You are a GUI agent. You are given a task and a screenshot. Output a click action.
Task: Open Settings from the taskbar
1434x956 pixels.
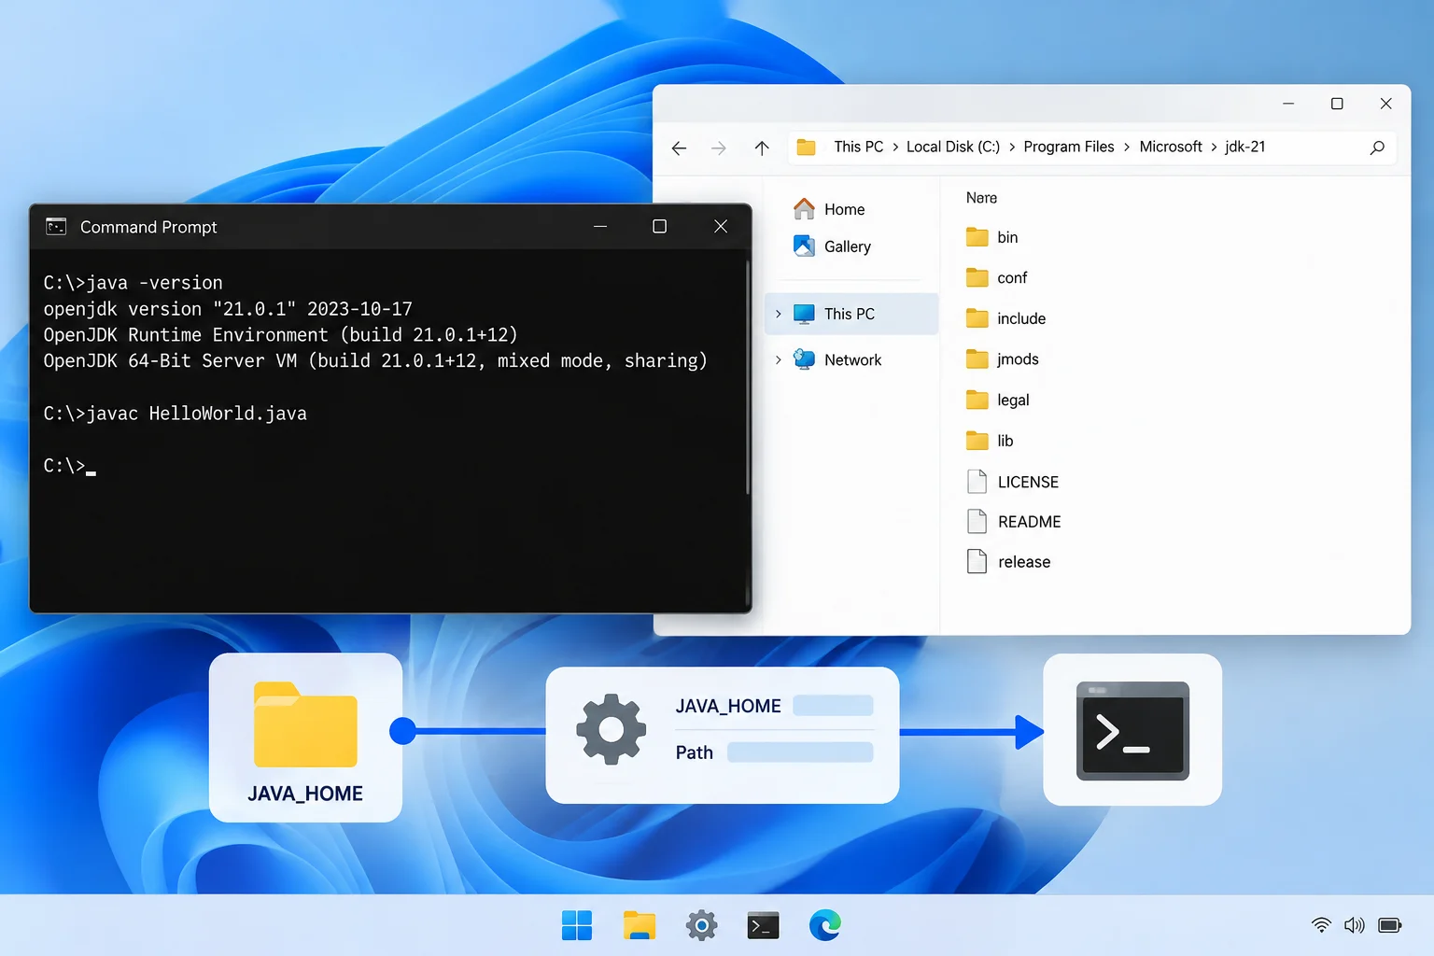tap(701, 925)
